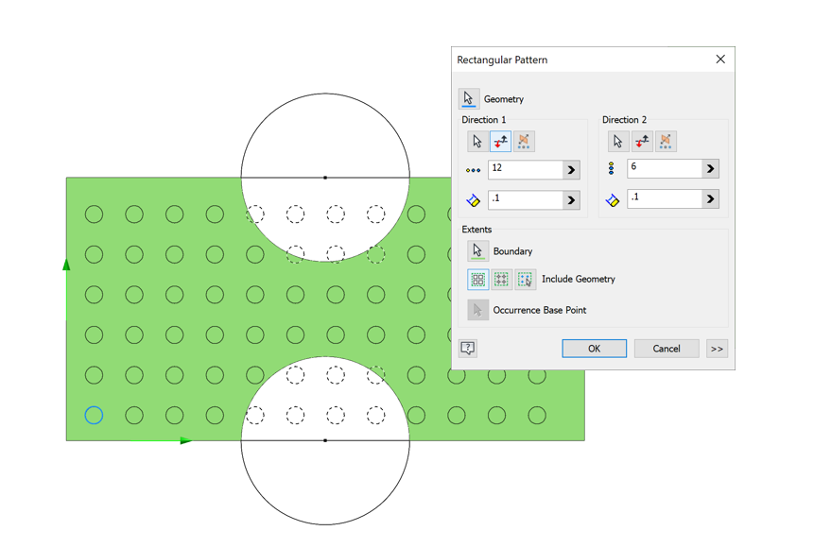Flip Direction 2 pattern direction
The height and width of the screenshot is (548, 831).
click(642, 142)
